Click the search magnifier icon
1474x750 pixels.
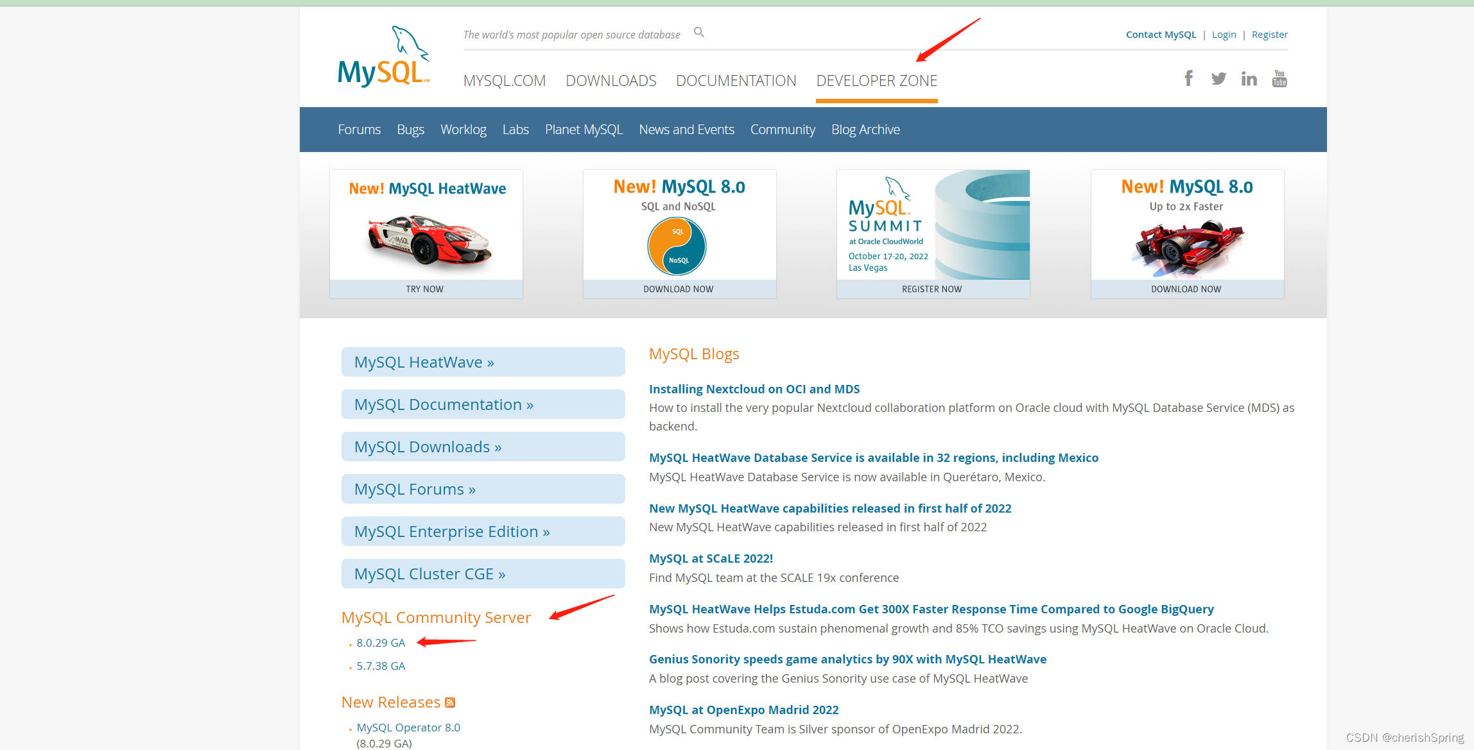(699, 32)
